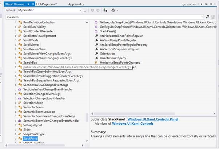Click the Object Browser forward navigation button
The image size is (219, 149).
click(x=98, y=10)
